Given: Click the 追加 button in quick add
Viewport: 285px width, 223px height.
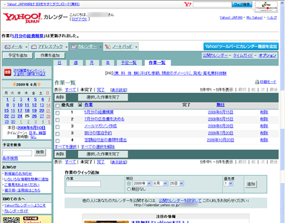Looking at the screenshot, I should point(251,184).
